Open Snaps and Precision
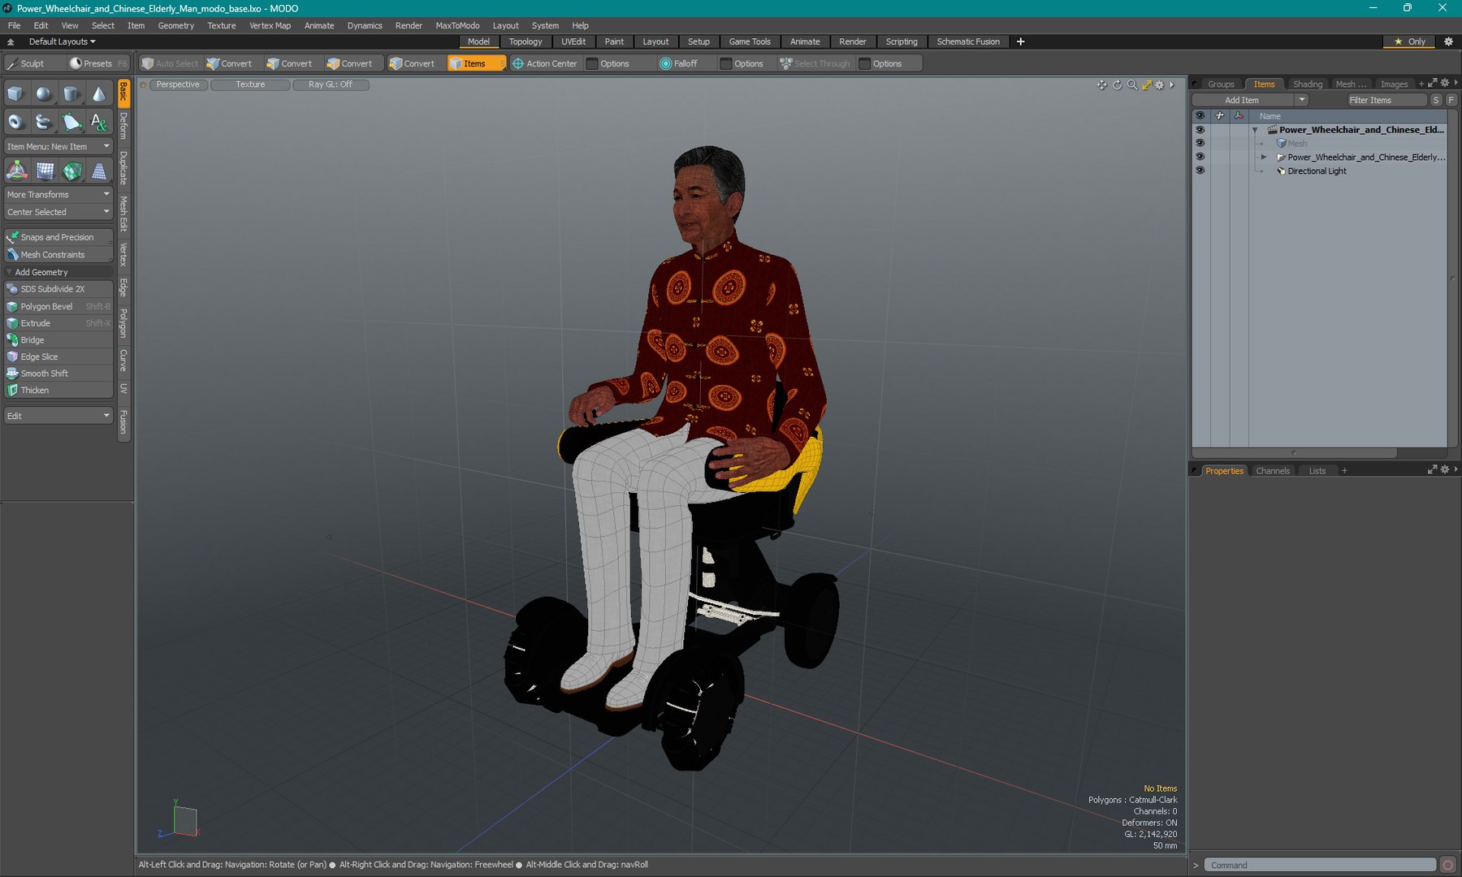The height and width of the screenshot is (877, 1462). [x=58, y=237]
